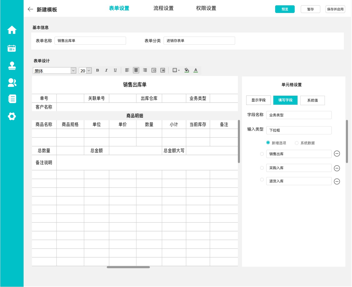Click the 销售出库 option text field
Screen dimensions: 352x287
(x=299, y=154)
